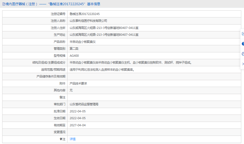The height and width of the screenshot is (144, 244).
Task: Click the 其他内容 label
Action: [60, 90]
